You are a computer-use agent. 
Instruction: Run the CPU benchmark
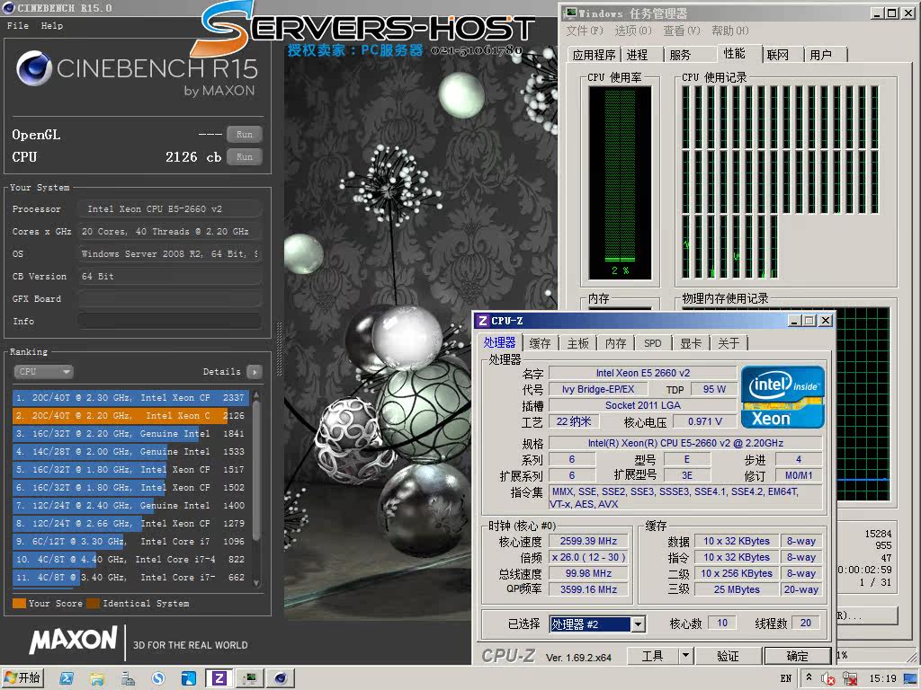pyautogui.click(x=245, y=156)
